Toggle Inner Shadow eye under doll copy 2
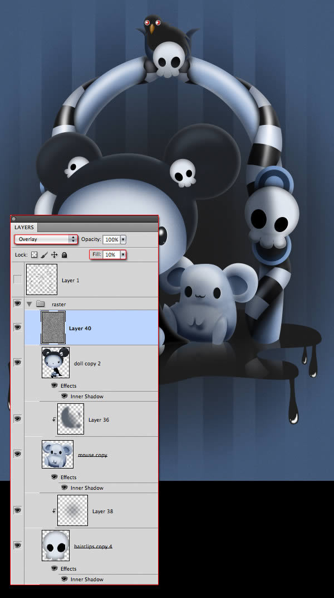The width and height of the screenshot is (334, 598). pos(64,396)
